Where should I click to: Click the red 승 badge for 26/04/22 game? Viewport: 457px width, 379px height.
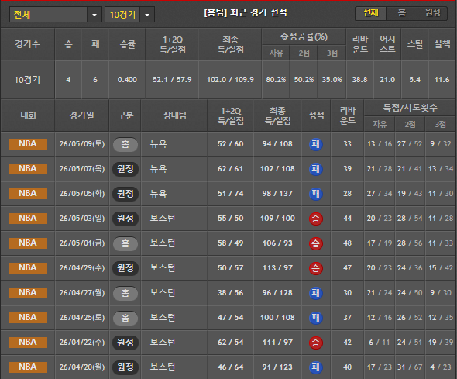pyautogui.click(x=316, y=343)
